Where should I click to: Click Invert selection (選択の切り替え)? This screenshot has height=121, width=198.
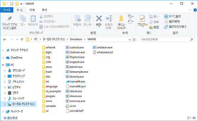(176, 27)
